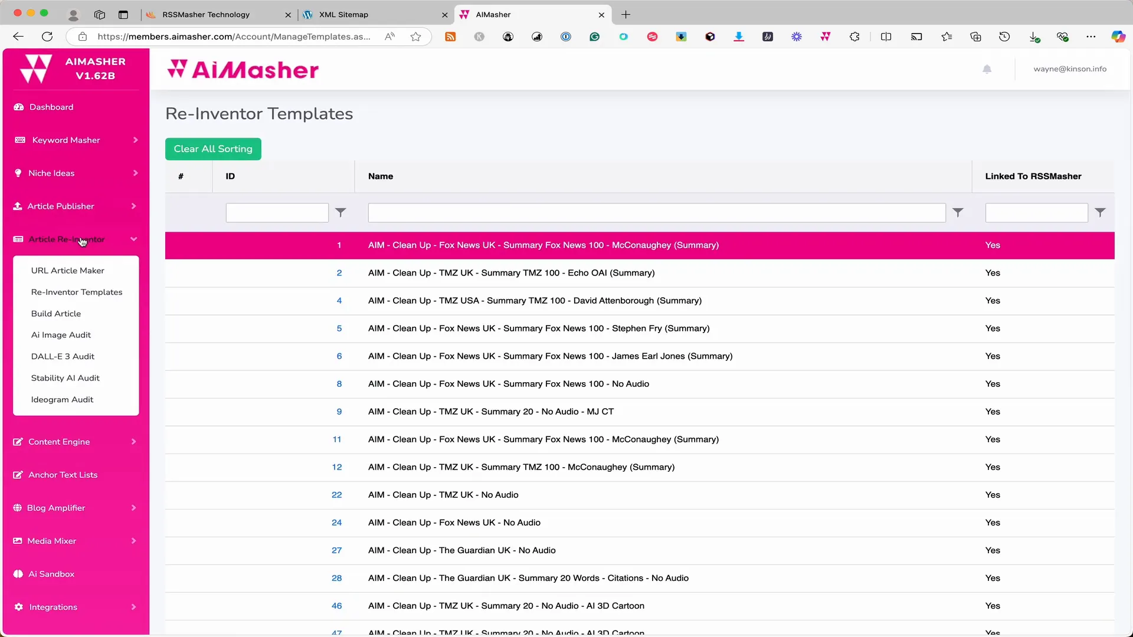Click the Integrations gear icon

(19, 607)
